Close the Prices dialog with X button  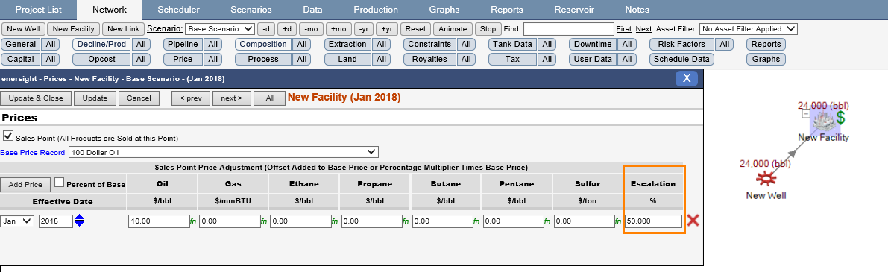(x=687, y=78)
